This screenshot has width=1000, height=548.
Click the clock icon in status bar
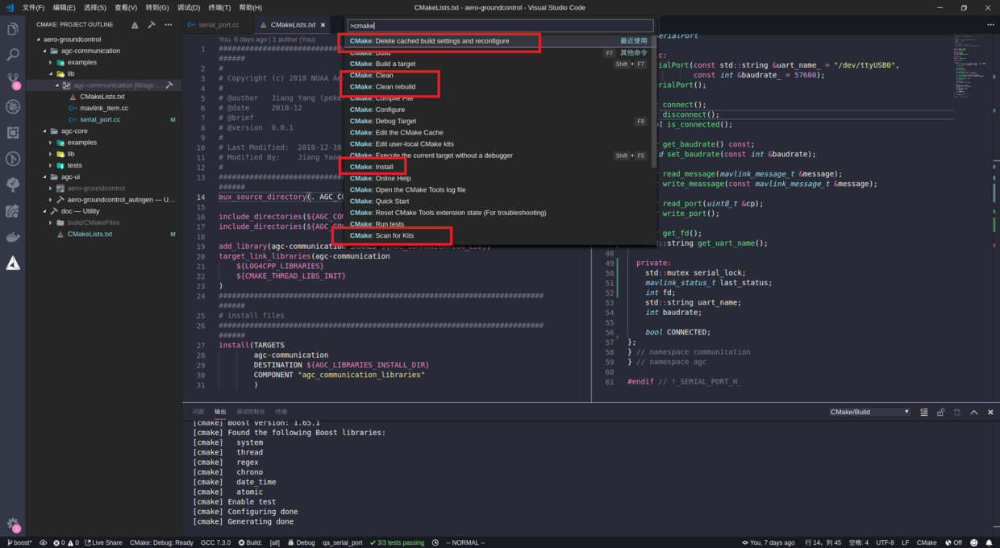435,542
